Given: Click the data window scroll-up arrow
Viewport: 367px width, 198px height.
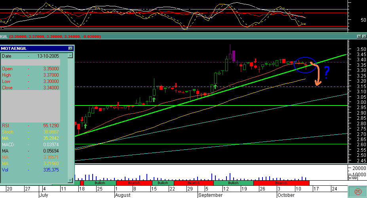Looking at the screenshot, I should click(70, 56).
